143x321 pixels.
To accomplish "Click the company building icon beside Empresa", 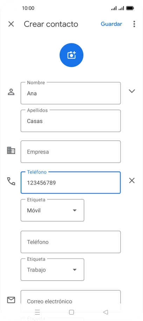I will tap(11, 150).
